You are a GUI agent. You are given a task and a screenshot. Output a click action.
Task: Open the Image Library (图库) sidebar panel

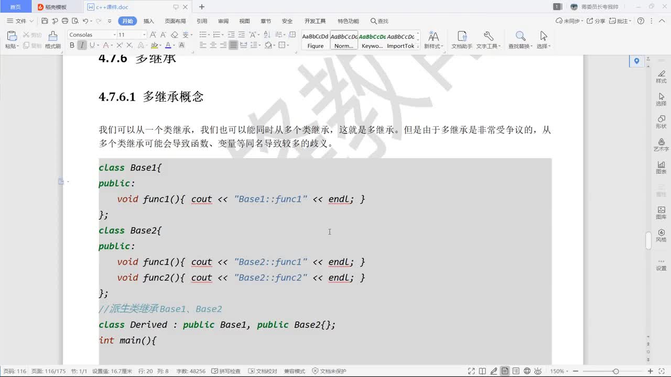[x=661, y=212]
